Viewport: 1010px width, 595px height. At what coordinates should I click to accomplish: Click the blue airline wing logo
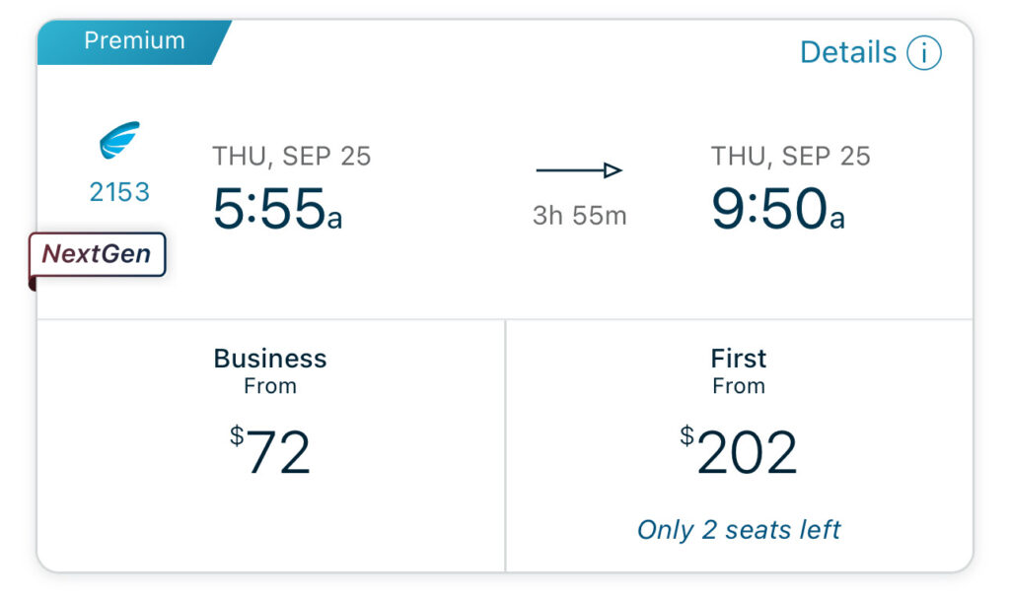point(119,140)
